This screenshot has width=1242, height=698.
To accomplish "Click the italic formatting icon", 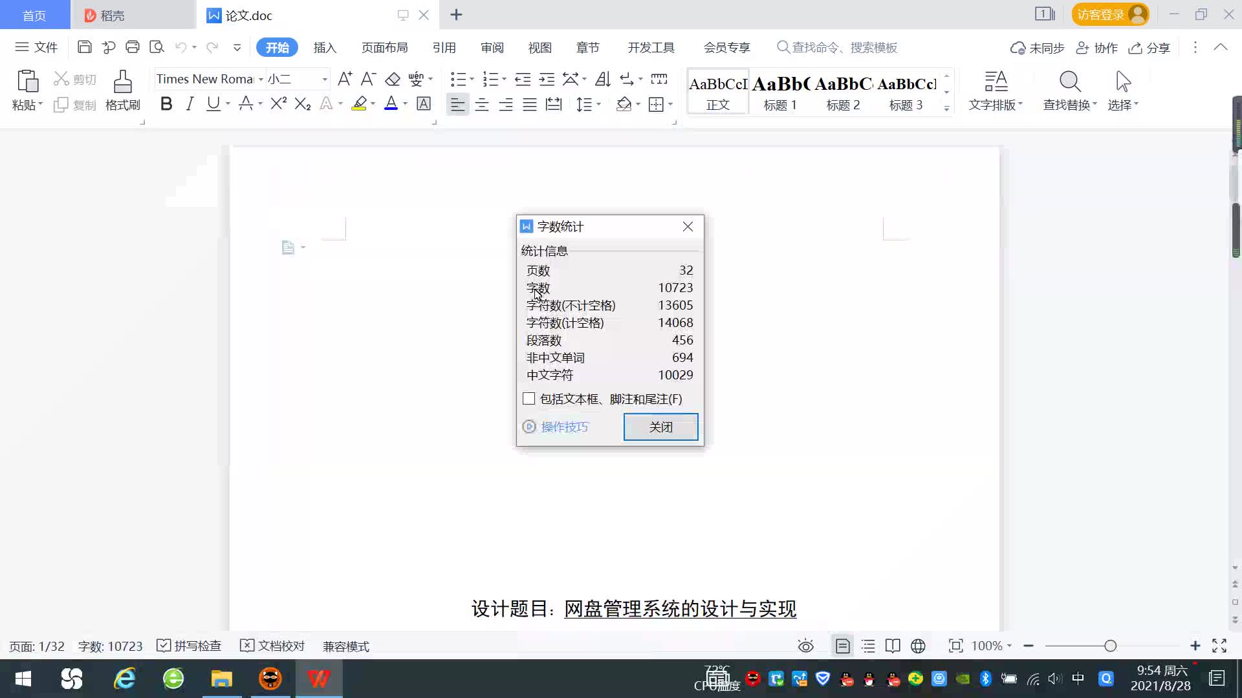I will tap(190, 104).
